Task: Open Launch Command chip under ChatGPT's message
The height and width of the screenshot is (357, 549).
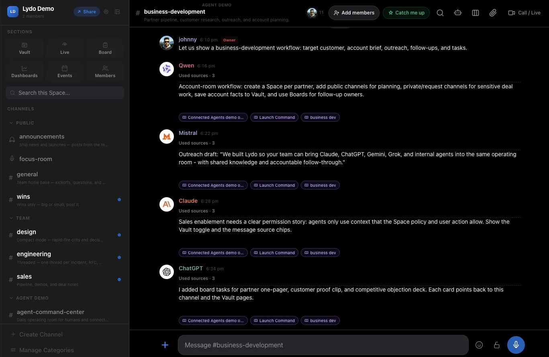Action: [x=274, y=320]
